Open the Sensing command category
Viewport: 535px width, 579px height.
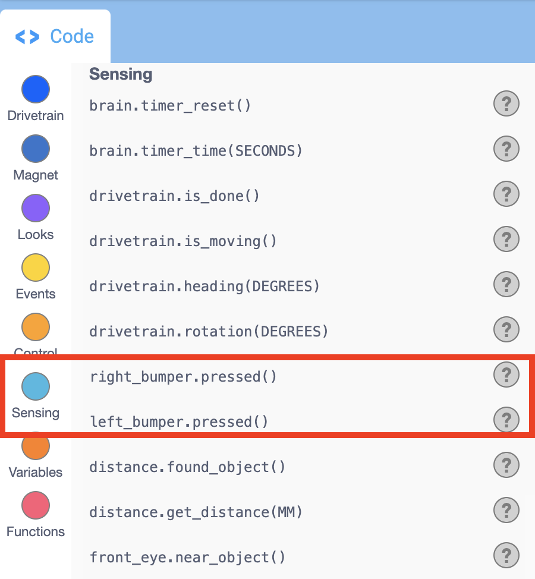(35, 386)
